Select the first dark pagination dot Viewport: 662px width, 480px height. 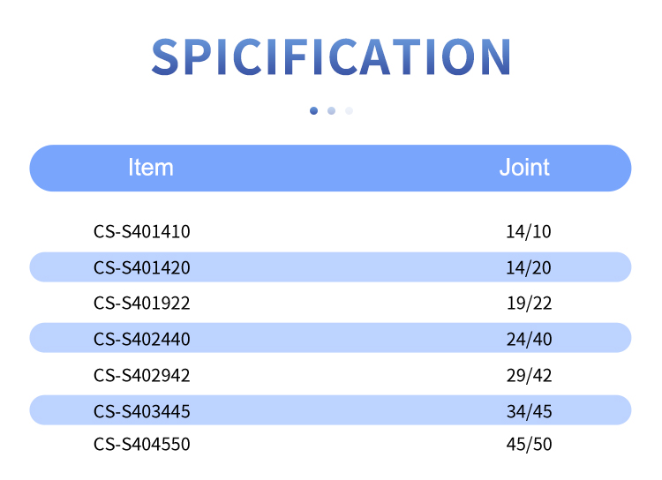tap(313, 110)
